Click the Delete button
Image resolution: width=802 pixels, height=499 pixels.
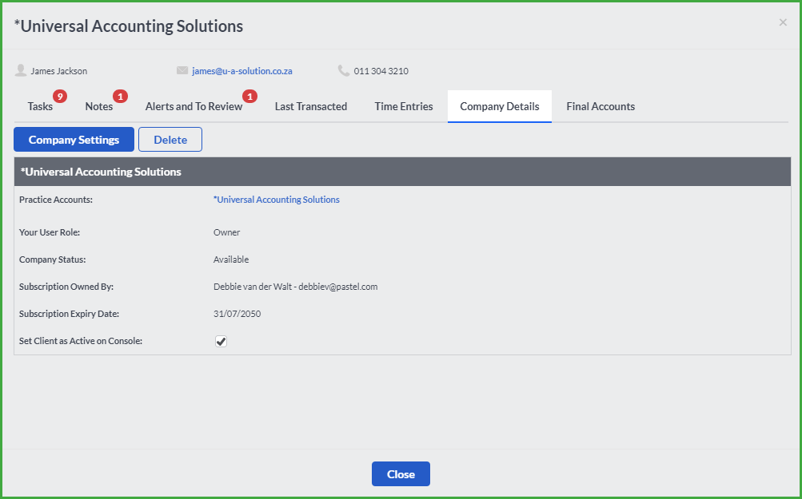point(170,140)
